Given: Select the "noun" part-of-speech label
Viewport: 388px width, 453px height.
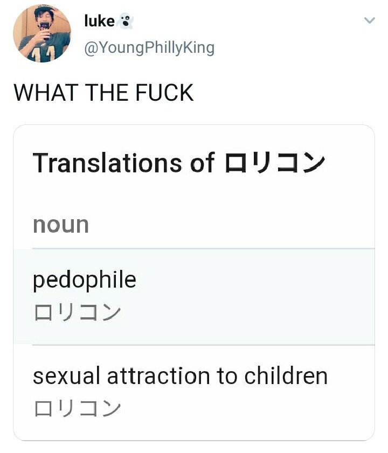Looking at the screenshot, I should point(61,224).
